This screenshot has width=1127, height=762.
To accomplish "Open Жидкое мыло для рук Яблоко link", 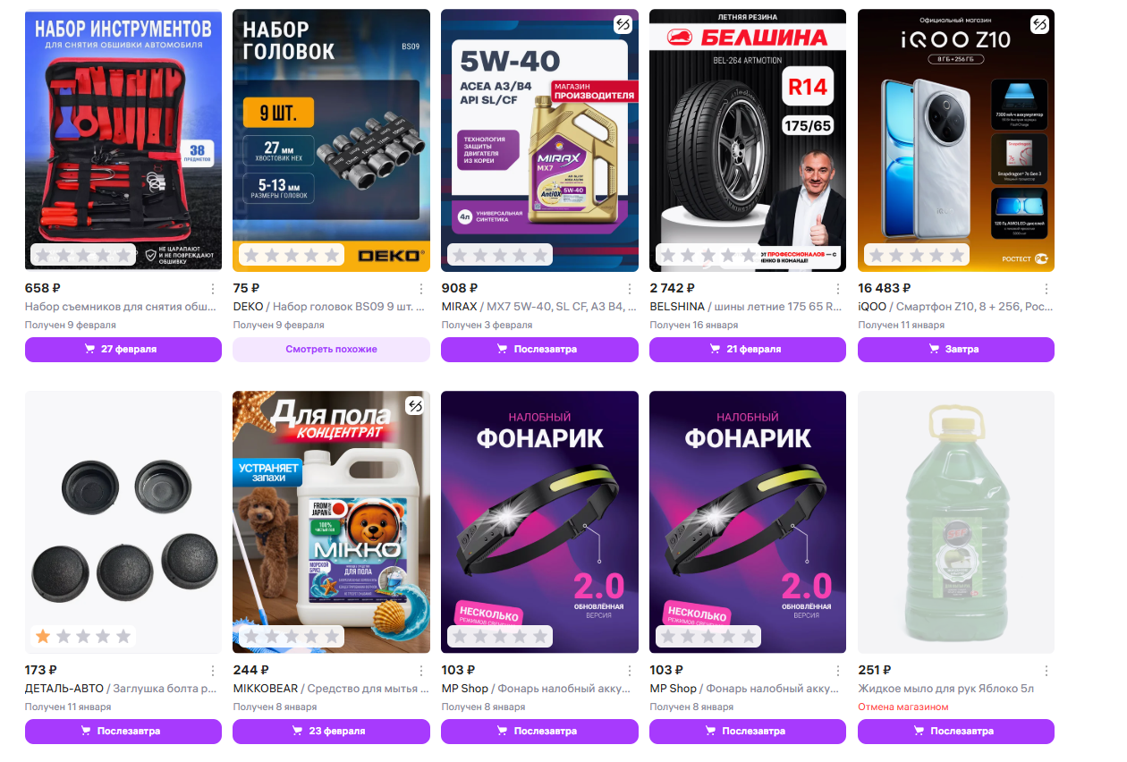I will click(x=946, y=689).
